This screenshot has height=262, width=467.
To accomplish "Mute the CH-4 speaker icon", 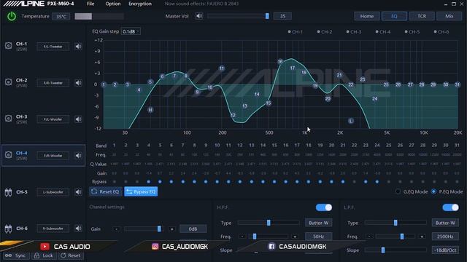I will (78, 156).
